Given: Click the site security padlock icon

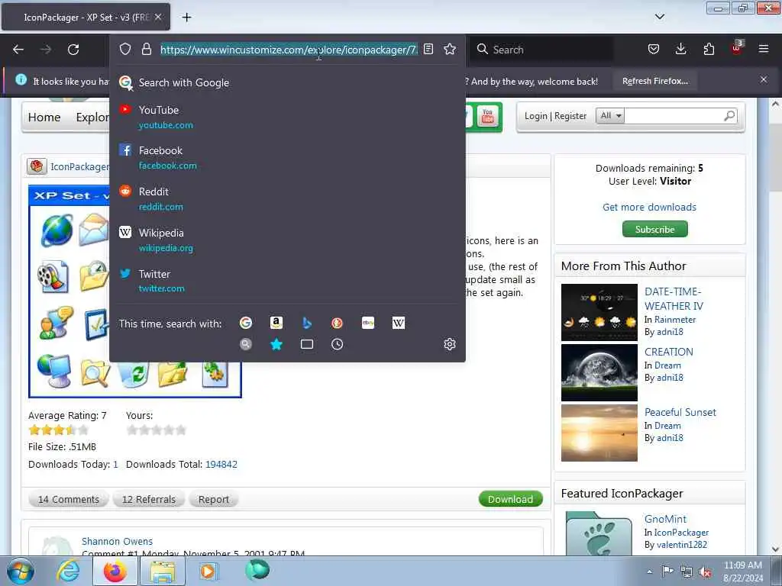Looking at the screenshot, I should (146, 49).
